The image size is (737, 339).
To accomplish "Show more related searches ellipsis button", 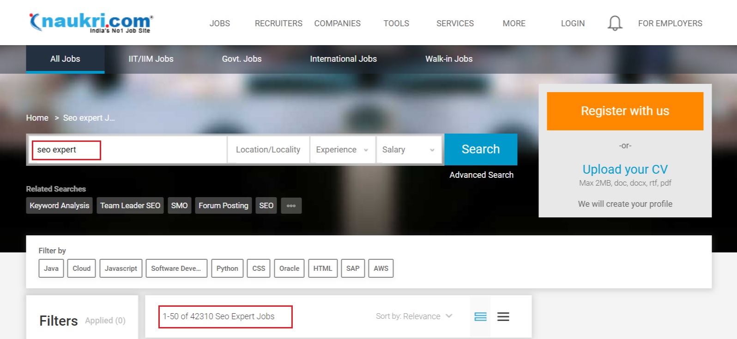I will (x=291, y=205).
